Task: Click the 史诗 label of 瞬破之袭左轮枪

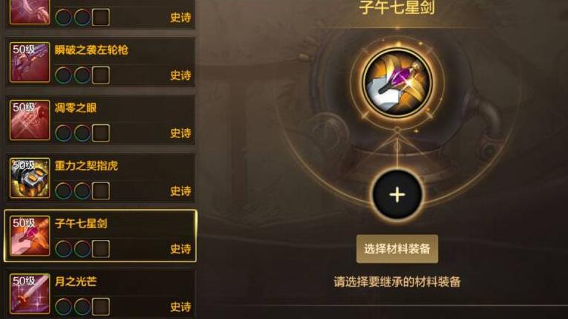Action: [x=180, y=75]
